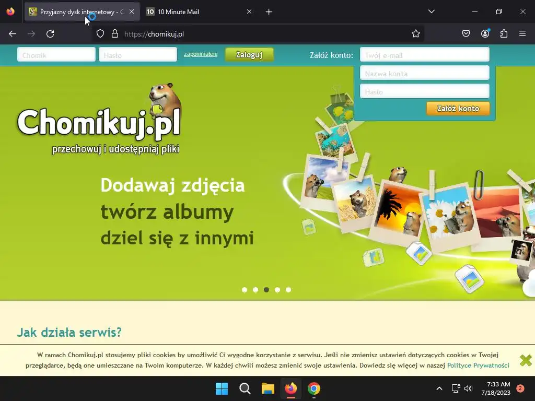Open the Pocket save icon

point(466,34)
